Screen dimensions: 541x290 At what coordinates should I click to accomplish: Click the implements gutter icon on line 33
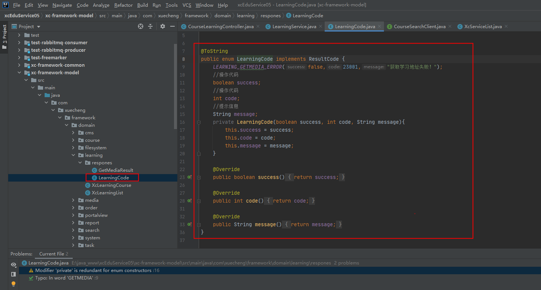click(190, 224)
